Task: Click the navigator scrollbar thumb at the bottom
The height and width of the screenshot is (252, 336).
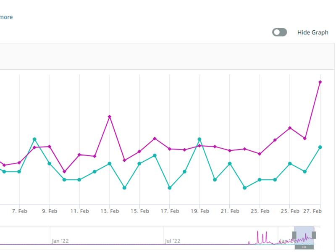Action: coord(304,247)
